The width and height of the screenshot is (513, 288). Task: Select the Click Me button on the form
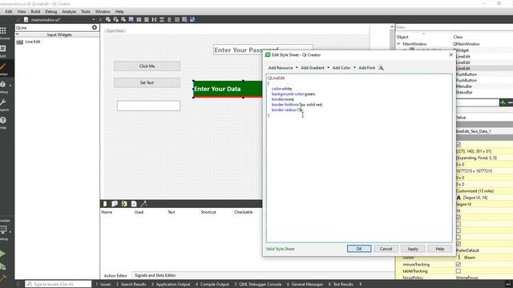pos(147,66)
